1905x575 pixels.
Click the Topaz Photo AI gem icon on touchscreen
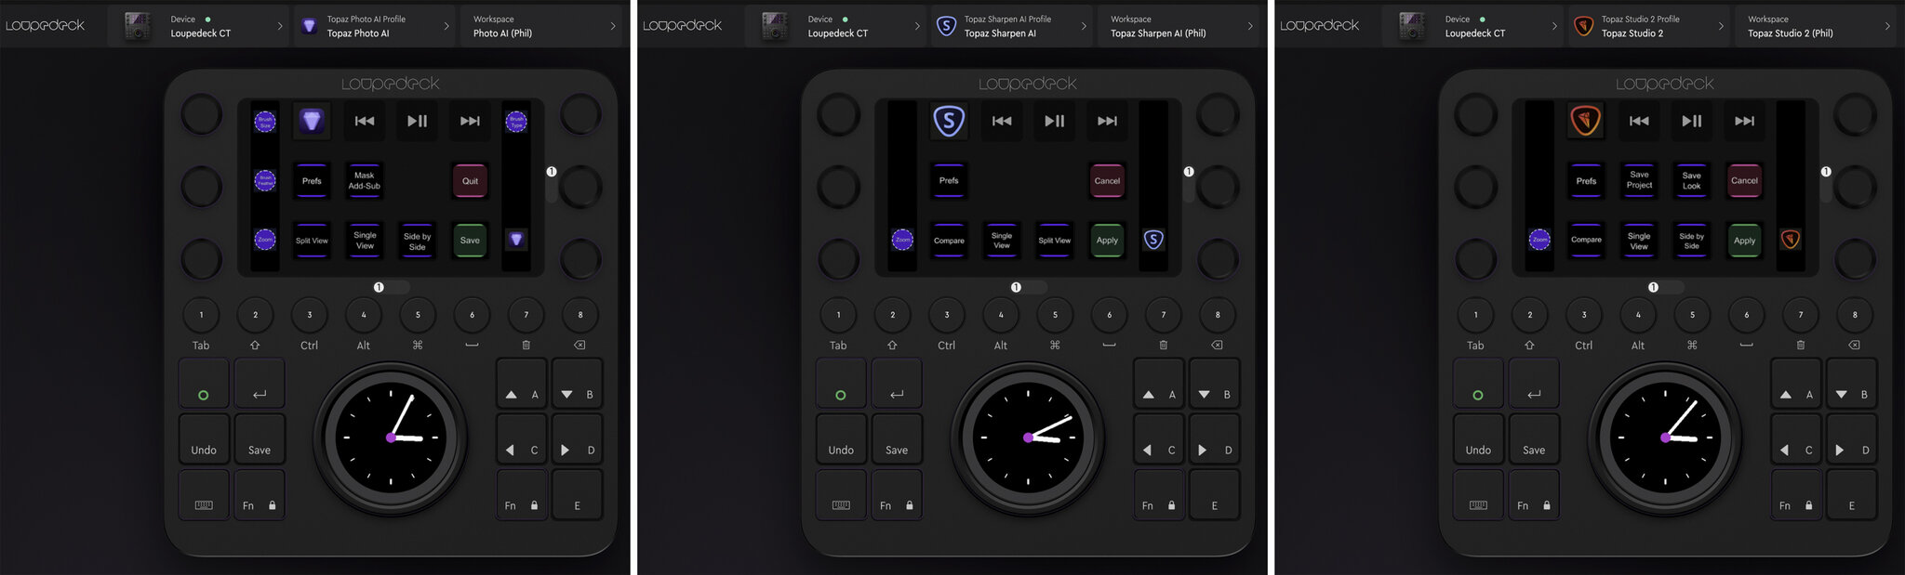coord(312,121)
